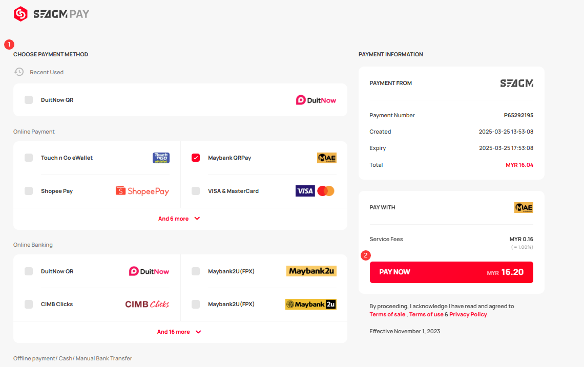584x367 pixels.
Task: Click the 'Shopee Pay' label
Action: (x=57, y=191)
